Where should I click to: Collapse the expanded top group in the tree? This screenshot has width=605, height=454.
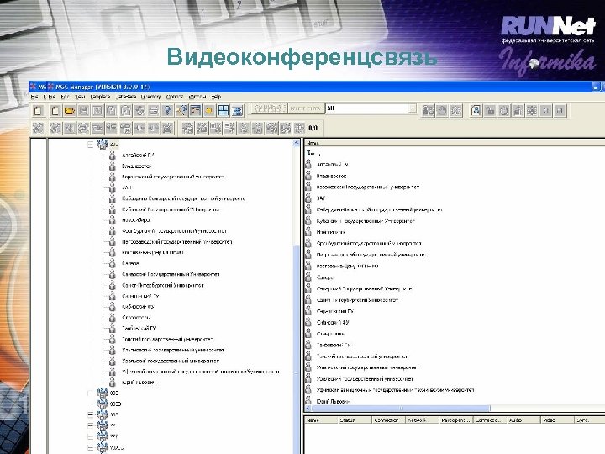click(x=90, y=145)
